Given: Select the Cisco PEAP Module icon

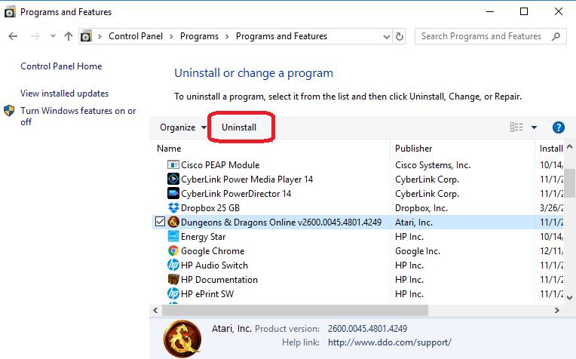Looking at the screenshot, I should click(173, 164).
